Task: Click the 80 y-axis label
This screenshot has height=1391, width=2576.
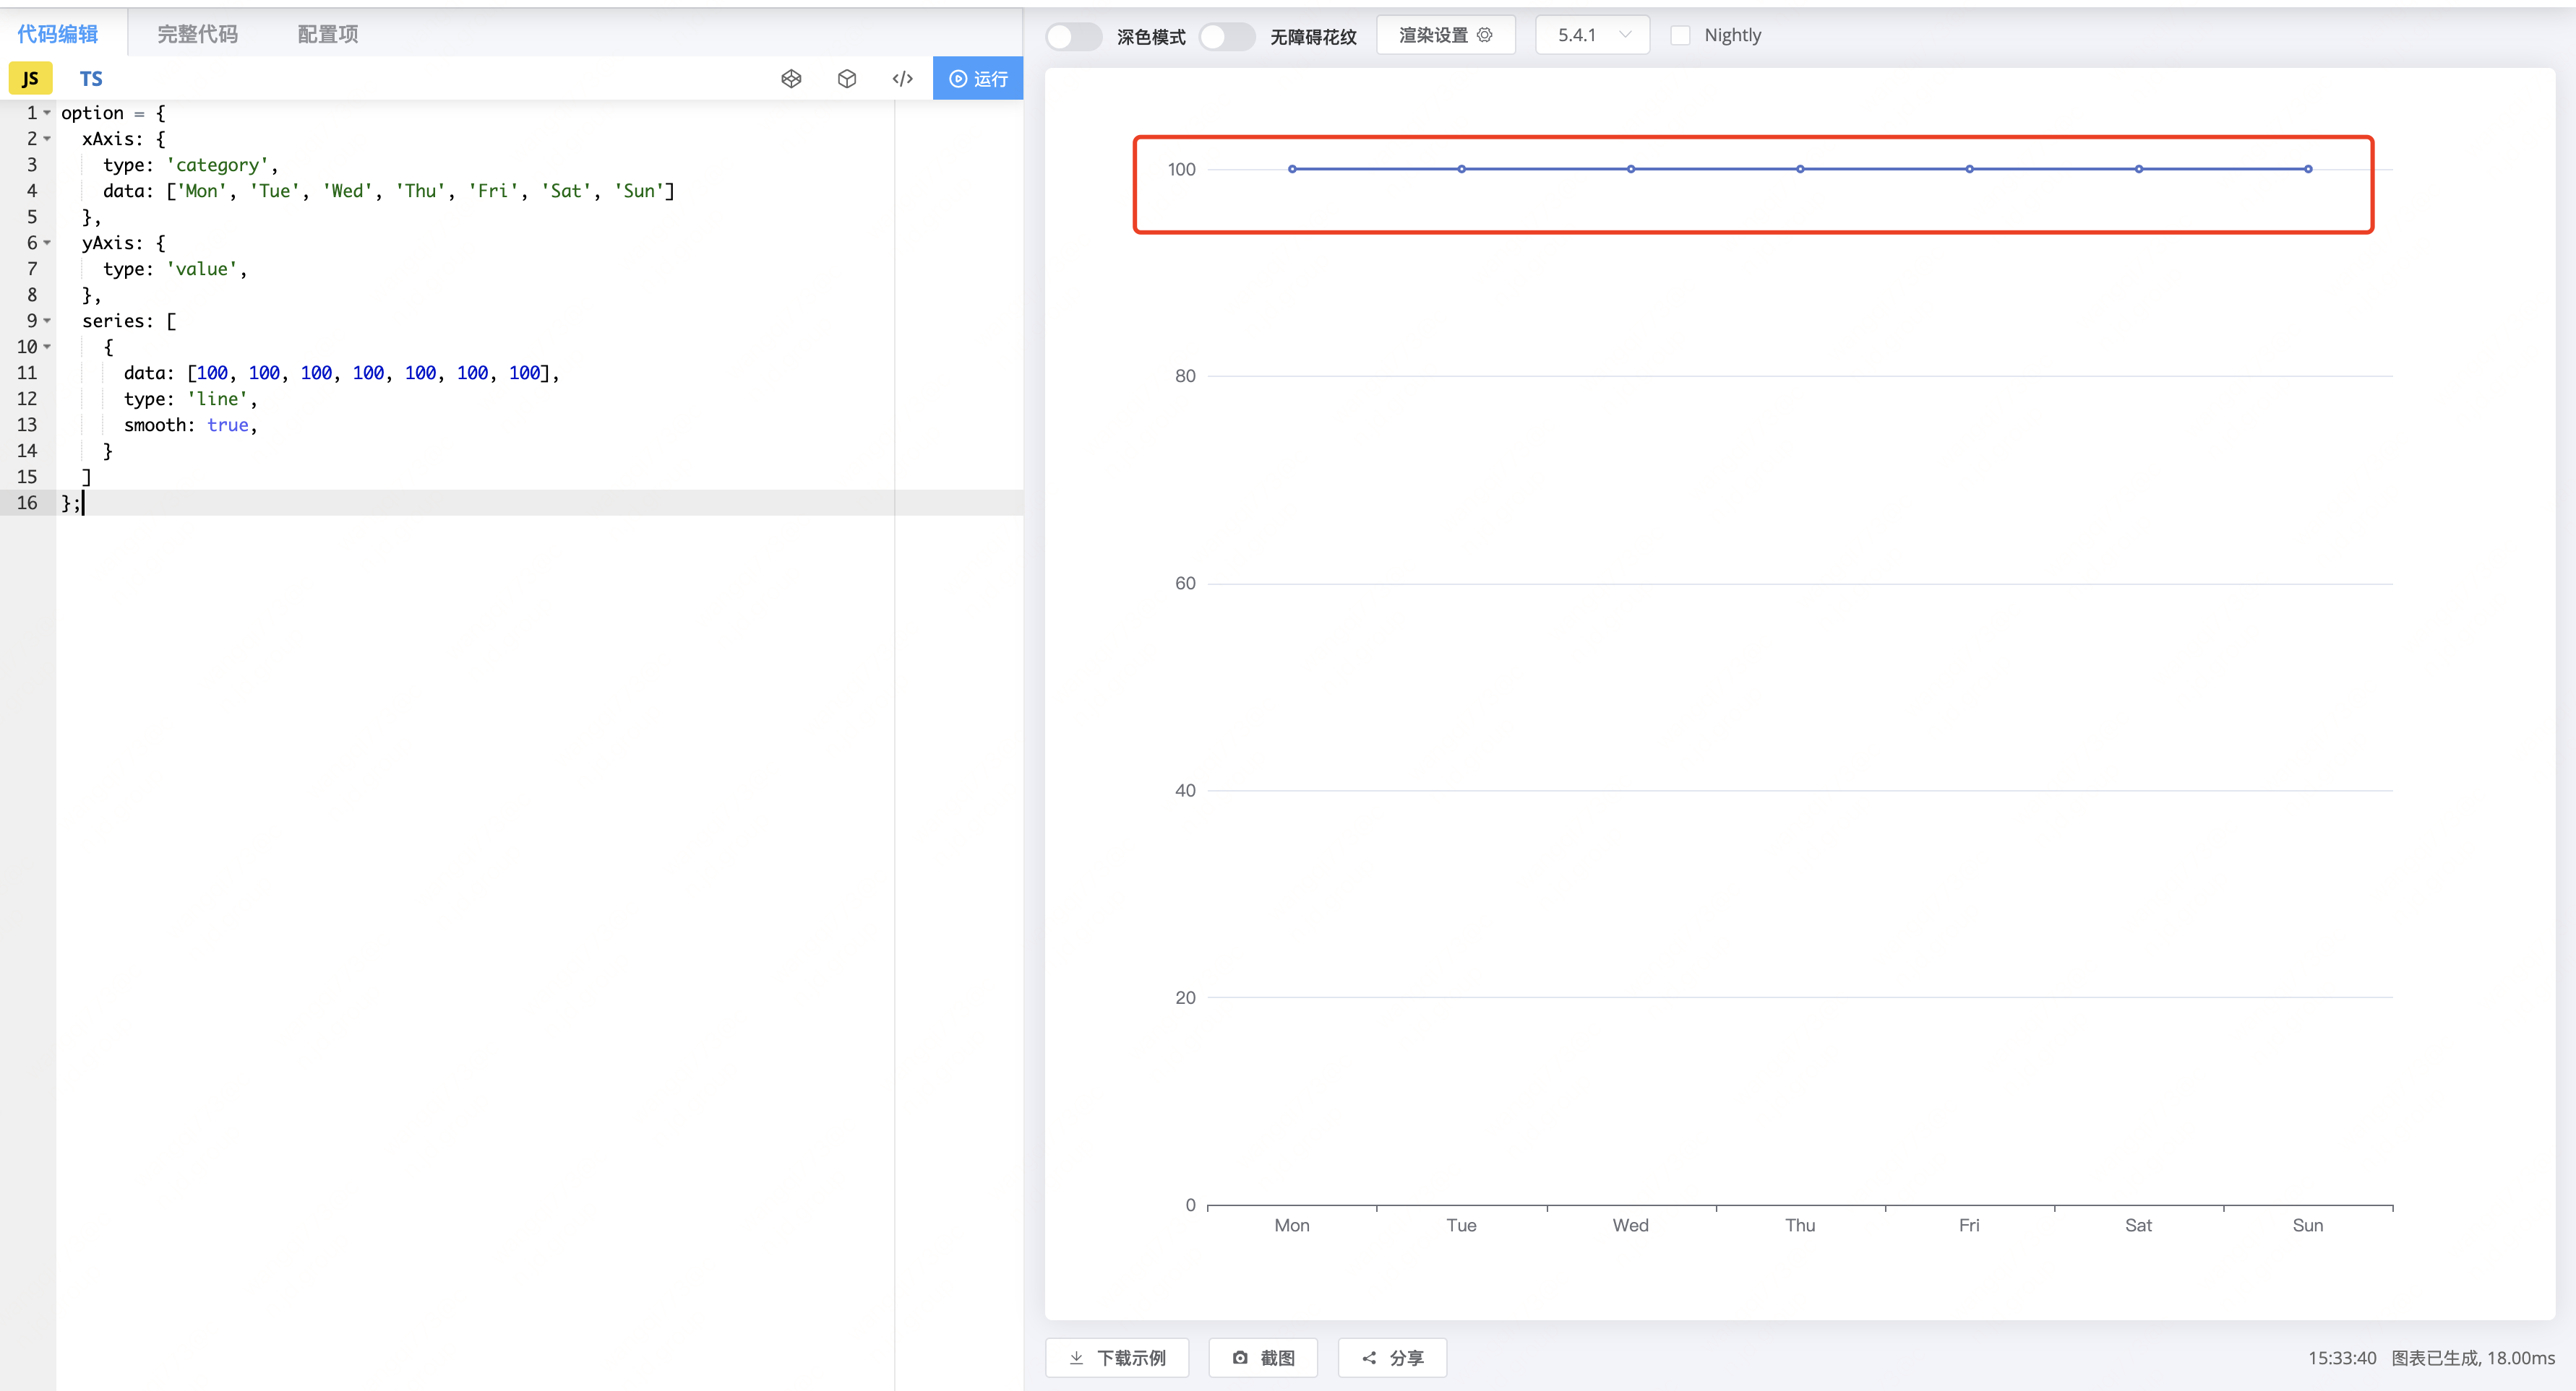Action: (x=1185, y=376)
